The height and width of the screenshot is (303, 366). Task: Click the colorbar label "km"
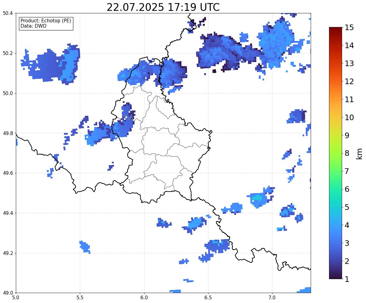click(359, 154)
